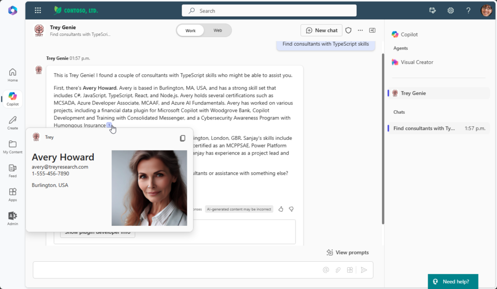This screenshot has width=497, height=289.
Task: Select the @ mention icon in message box
Action: pos(326,270)
